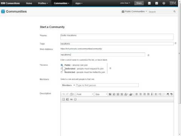Click the top bar Search field
This screenshot has height=136, width=181.
point(160,12)
